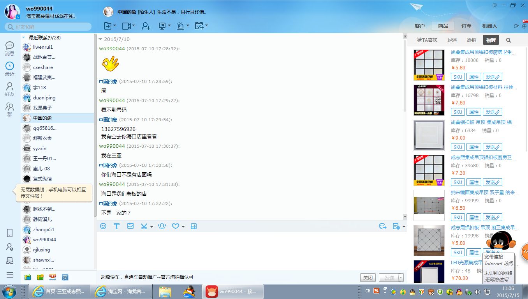Click the 关闭 button
The height and width of the screenshot is (299, 528).
tap(368, 278)
